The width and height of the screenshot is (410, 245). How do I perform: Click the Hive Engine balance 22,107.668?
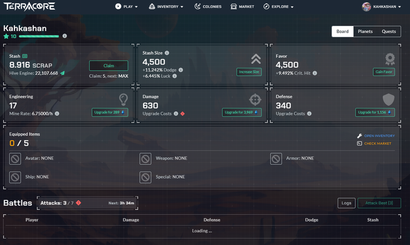click(x=46, y=73)
